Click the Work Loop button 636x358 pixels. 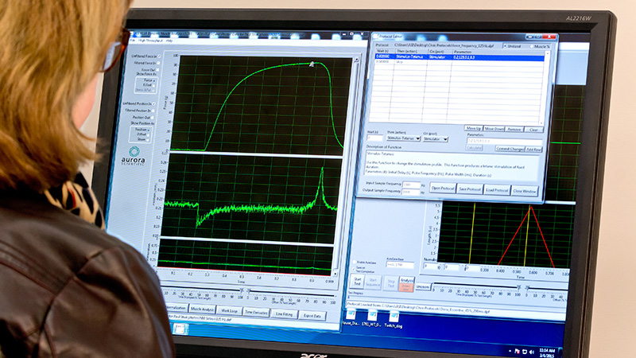pos(229,311)
